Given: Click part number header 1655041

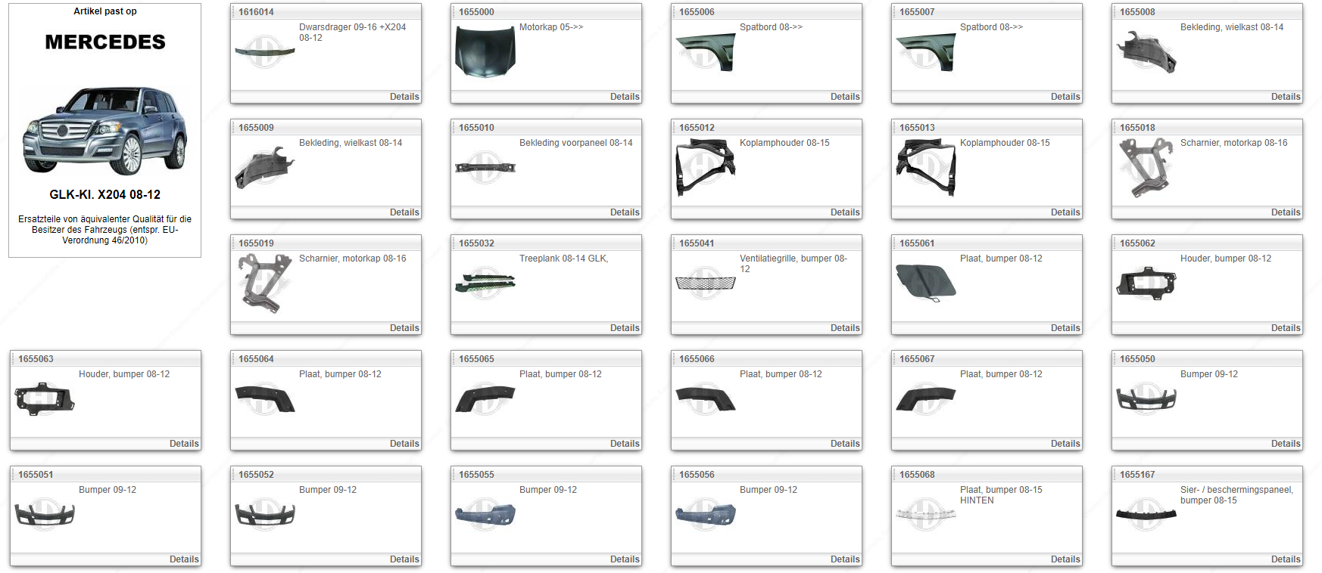Looking at the screenshot, I should (x=697, y=243).
